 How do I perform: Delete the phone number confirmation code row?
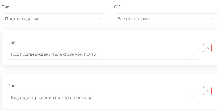[207, 91]
